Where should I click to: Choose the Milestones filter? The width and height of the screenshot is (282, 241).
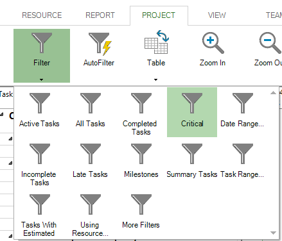[141, 163]
